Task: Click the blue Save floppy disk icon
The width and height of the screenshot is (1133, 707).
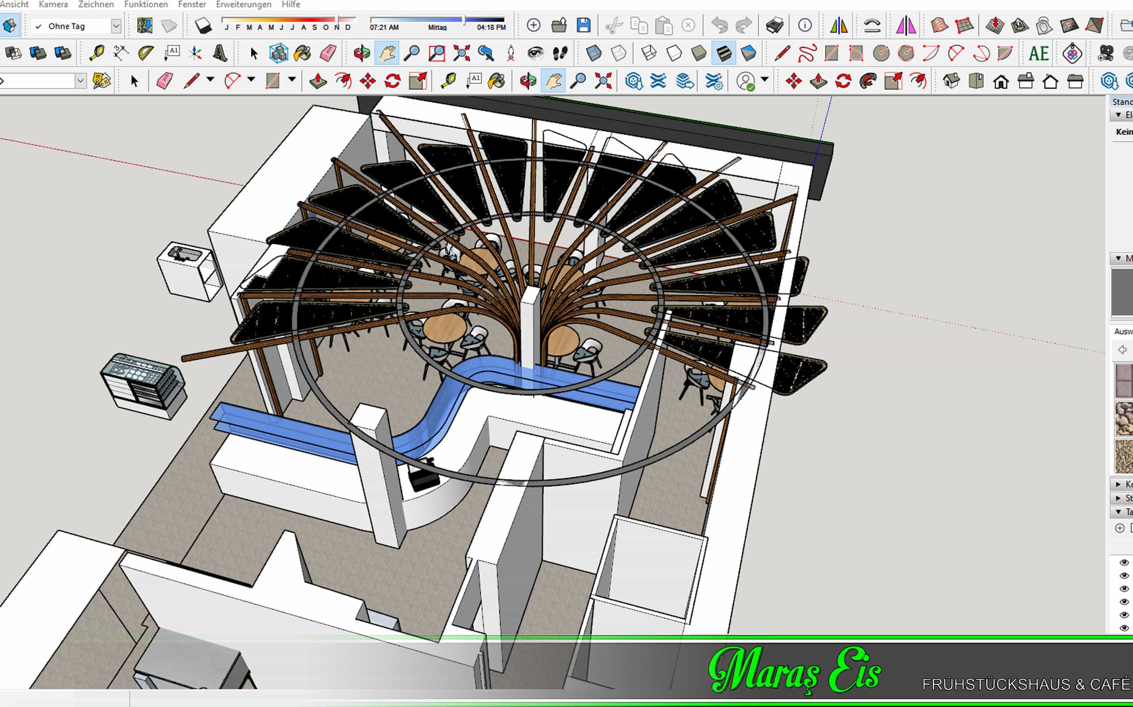Action: pyautogui.click(x=584, y=25)
